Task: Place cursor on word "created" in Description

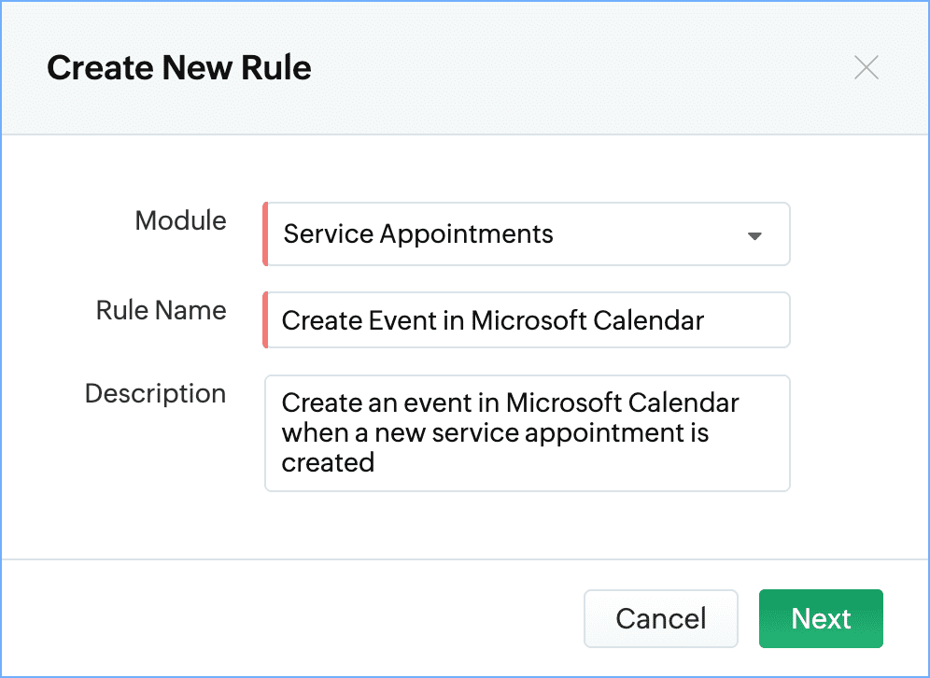Action: tap(328, 462)
